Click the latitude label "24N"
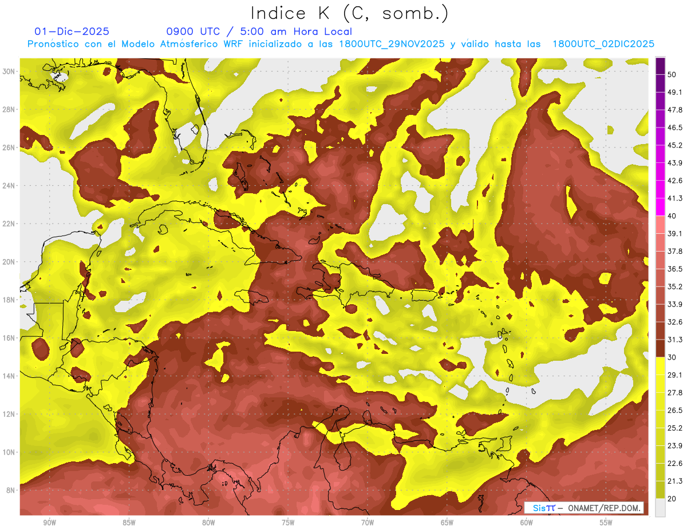 click(x=10, y=185)
